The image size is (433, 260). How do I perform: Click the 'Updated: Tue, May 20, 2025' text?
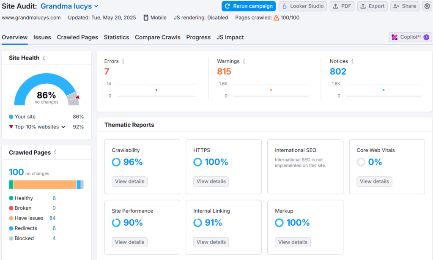102,18
